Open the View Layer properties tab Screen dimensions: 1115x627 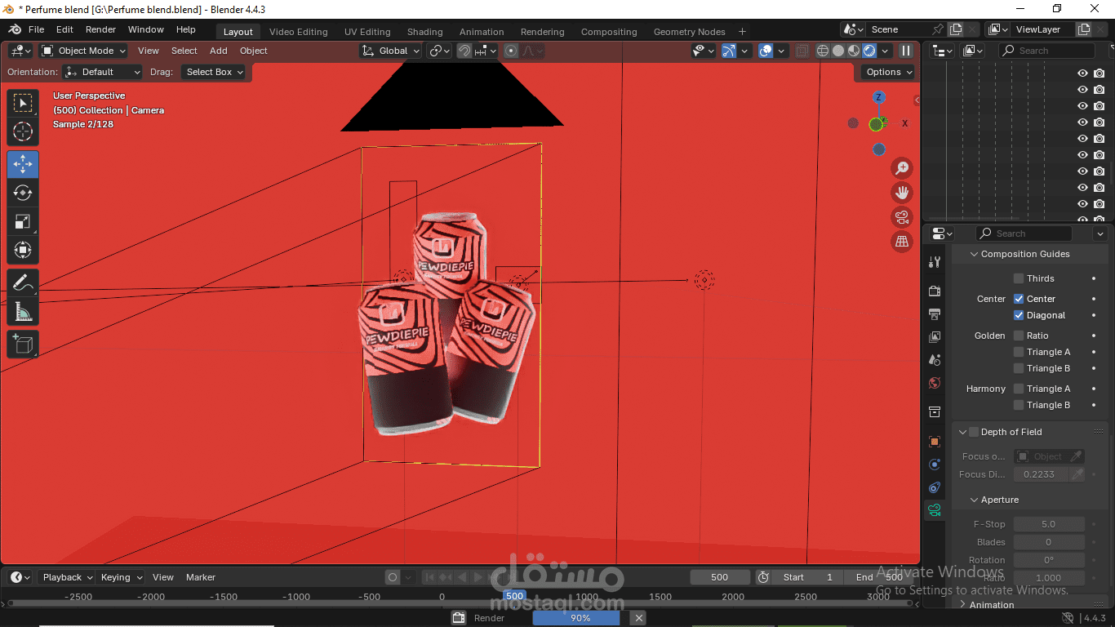[x=935, y=337]
